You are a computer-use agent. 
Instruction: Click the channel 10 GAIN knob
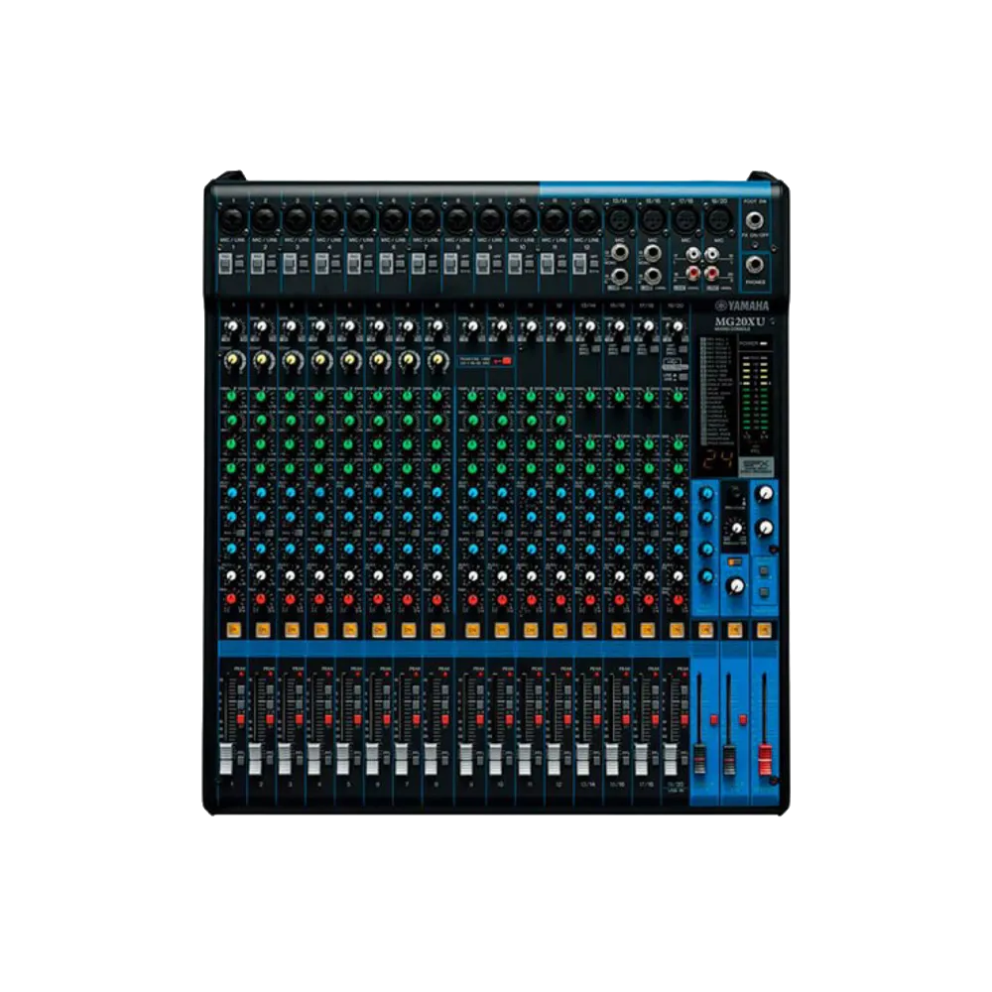click(x=502, y=326)
